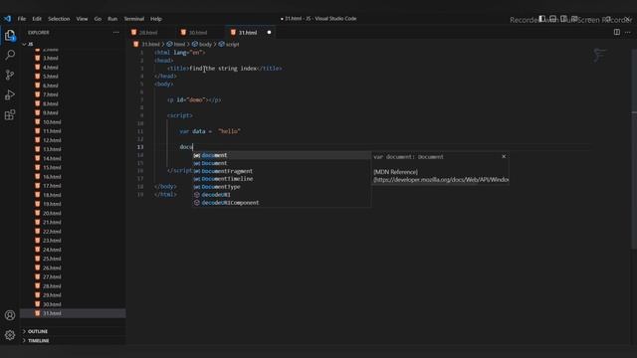
Task: Click line number 13 in gutter
Action: tap(140, 147)
